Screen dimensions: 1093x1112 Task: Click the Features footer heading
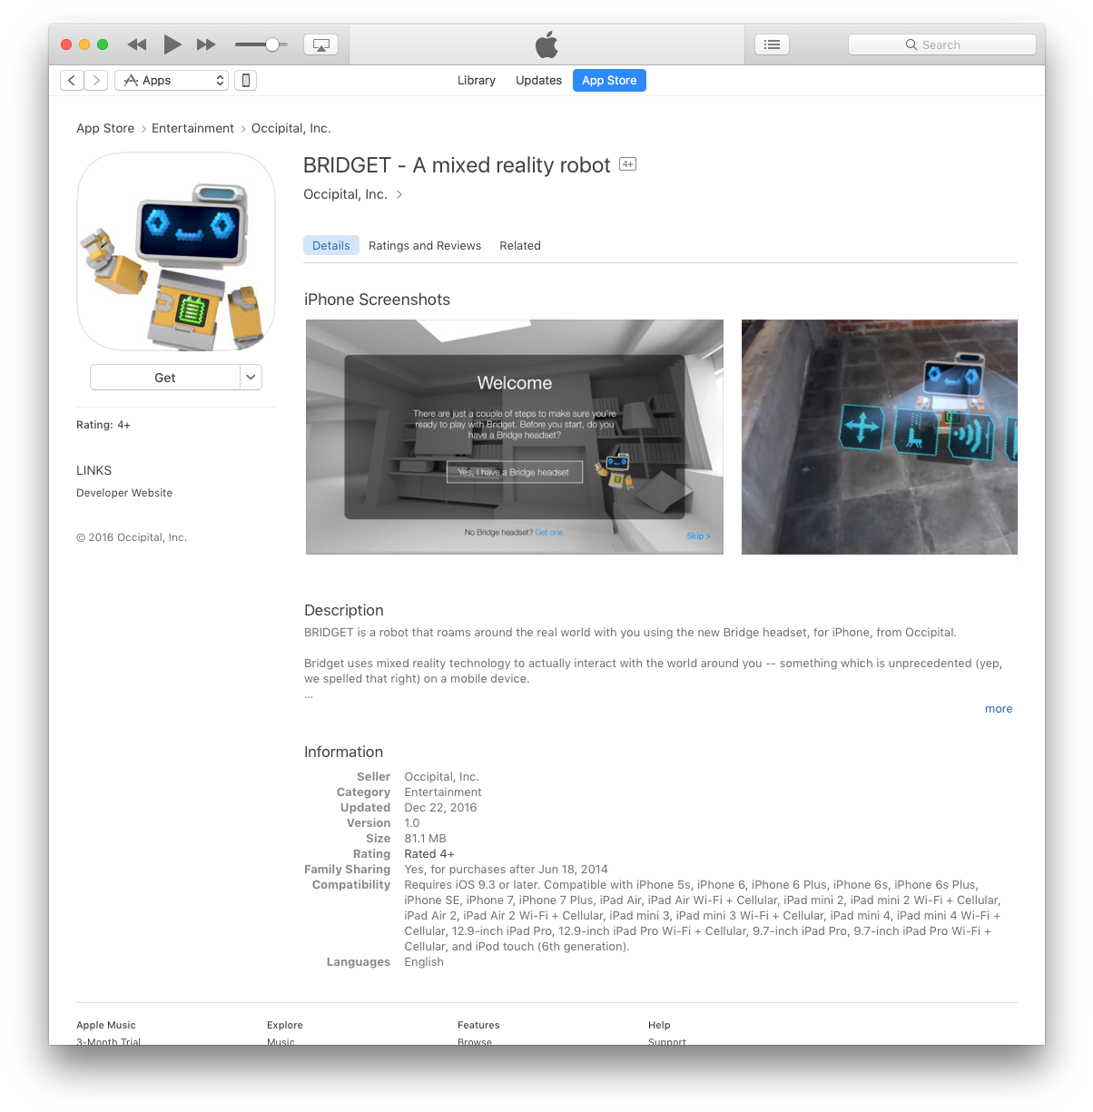click(478, 1025)
